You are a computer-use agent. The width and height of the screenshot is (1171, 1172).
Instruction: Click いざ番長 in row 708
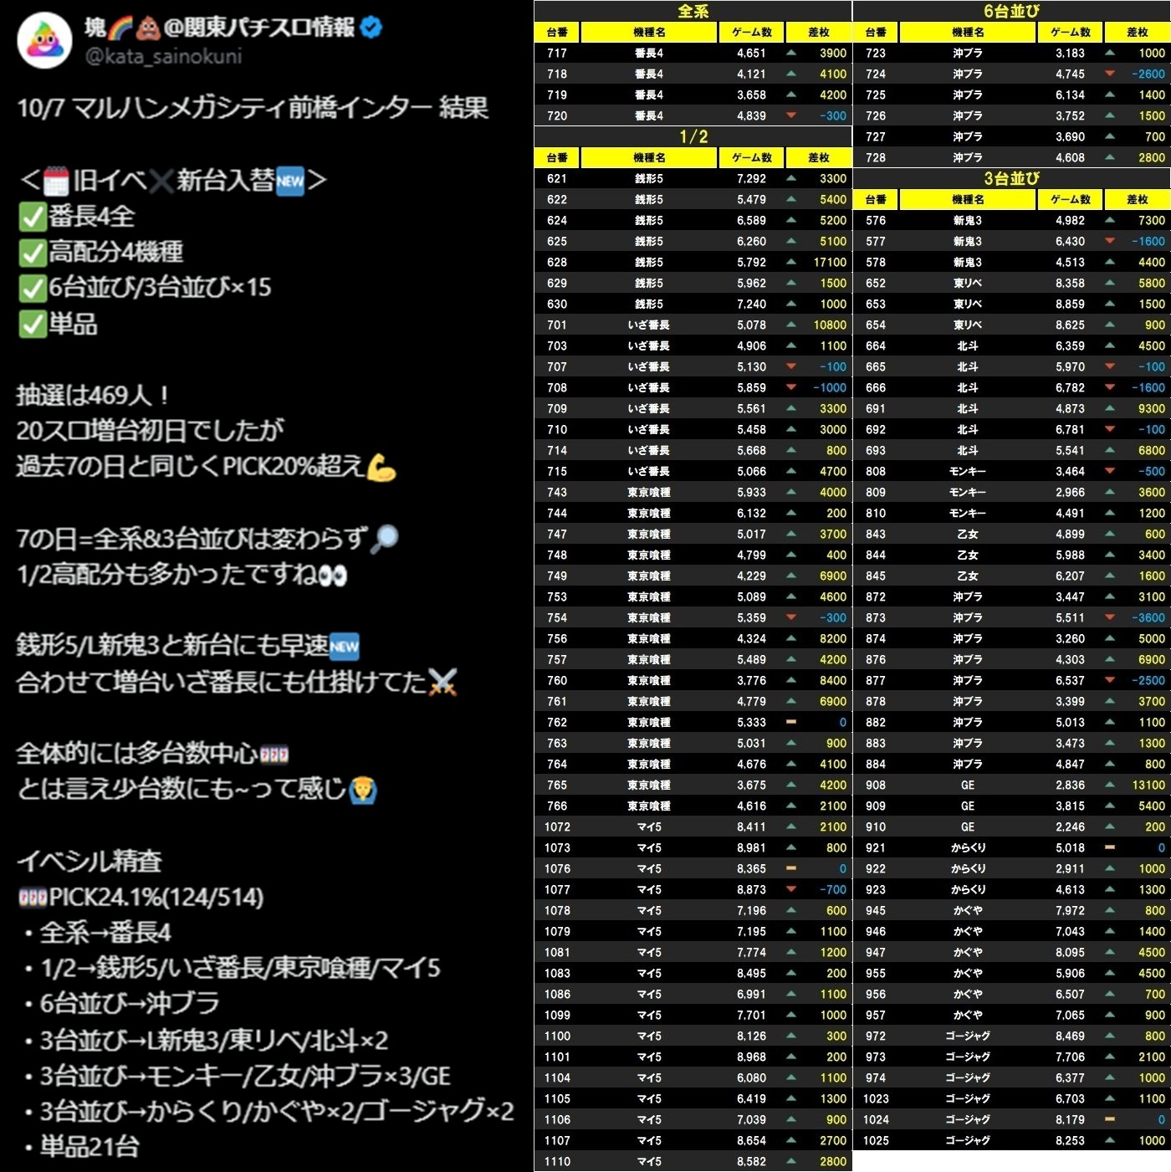tap(649, 387)
